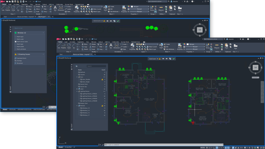
Task: Enable the Match layer checkbox
Action: [x=15, y=37]
